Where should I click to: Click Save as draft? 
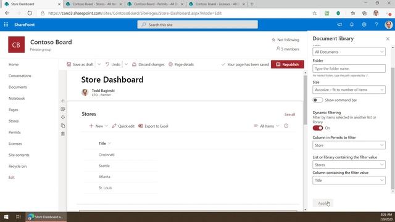click(80, 64)
